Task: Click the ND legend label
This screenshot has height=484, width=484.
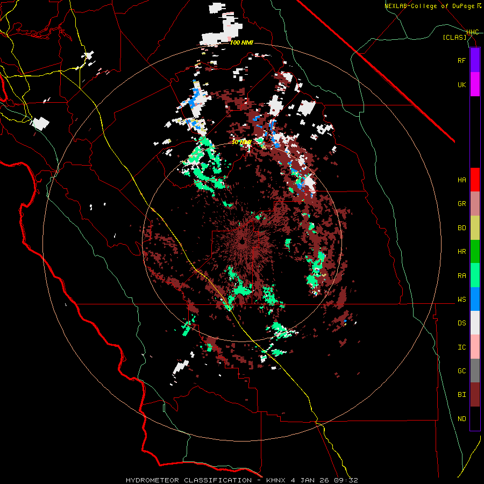Action: tap(461, 418)
